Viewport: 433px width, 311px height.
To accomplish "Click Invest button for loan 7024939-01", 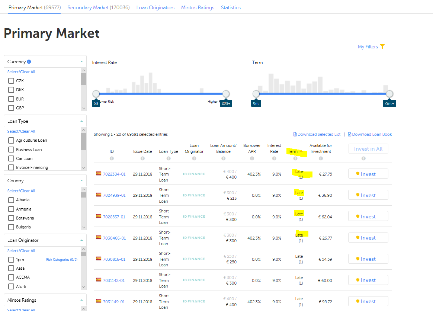I will 368,195.
